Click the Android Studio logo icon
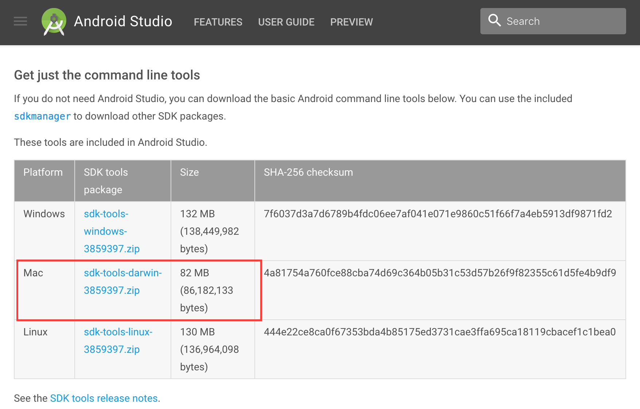This screenshot has height=409, width=640. coord(54,22)
